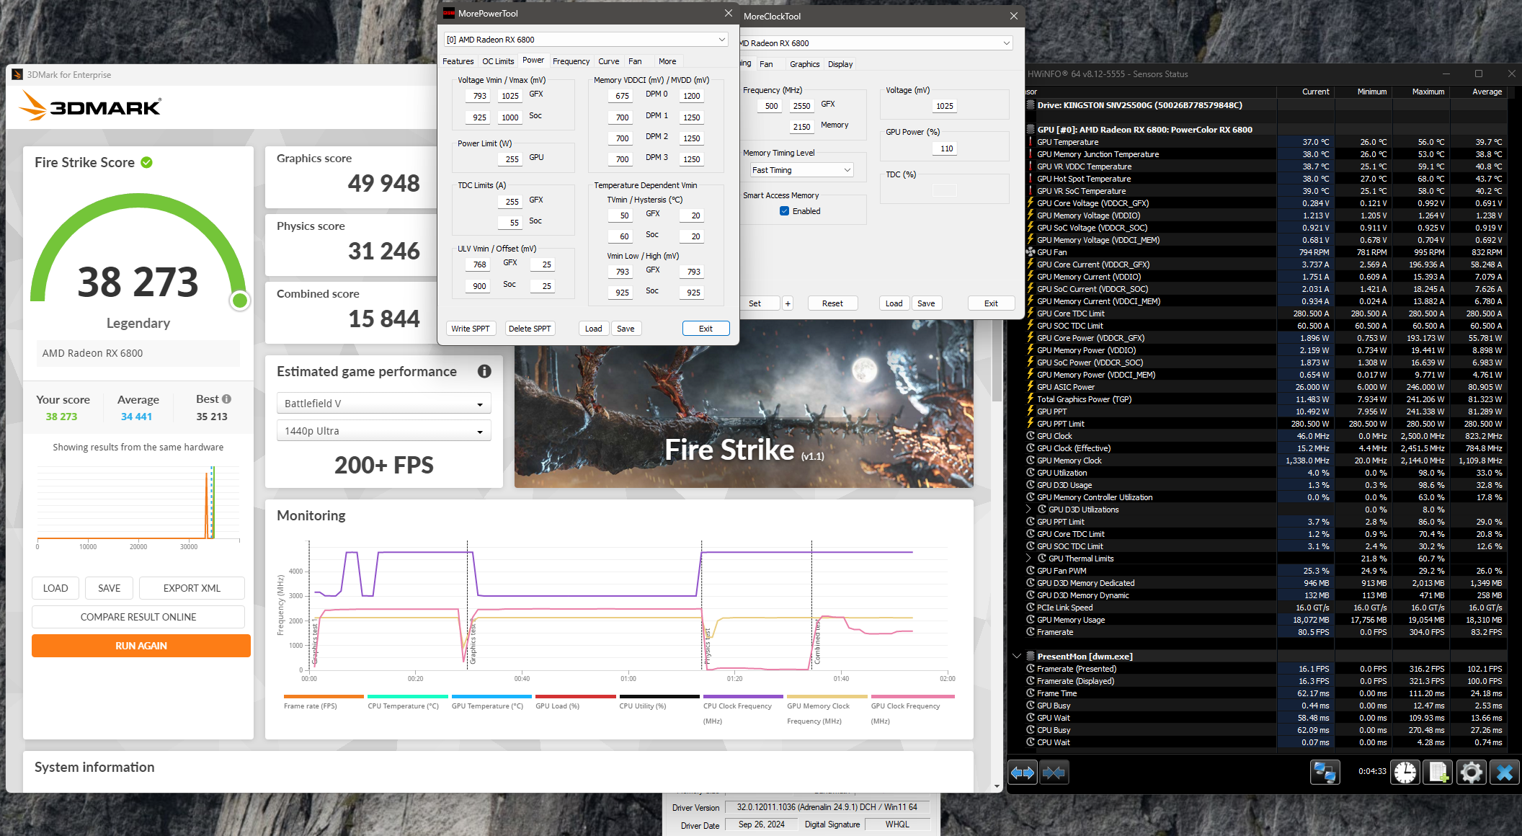The image size is (1522, 836).
Task: Click HWiNFO collapse columns arrows icon
Action: click(1054, 773)
